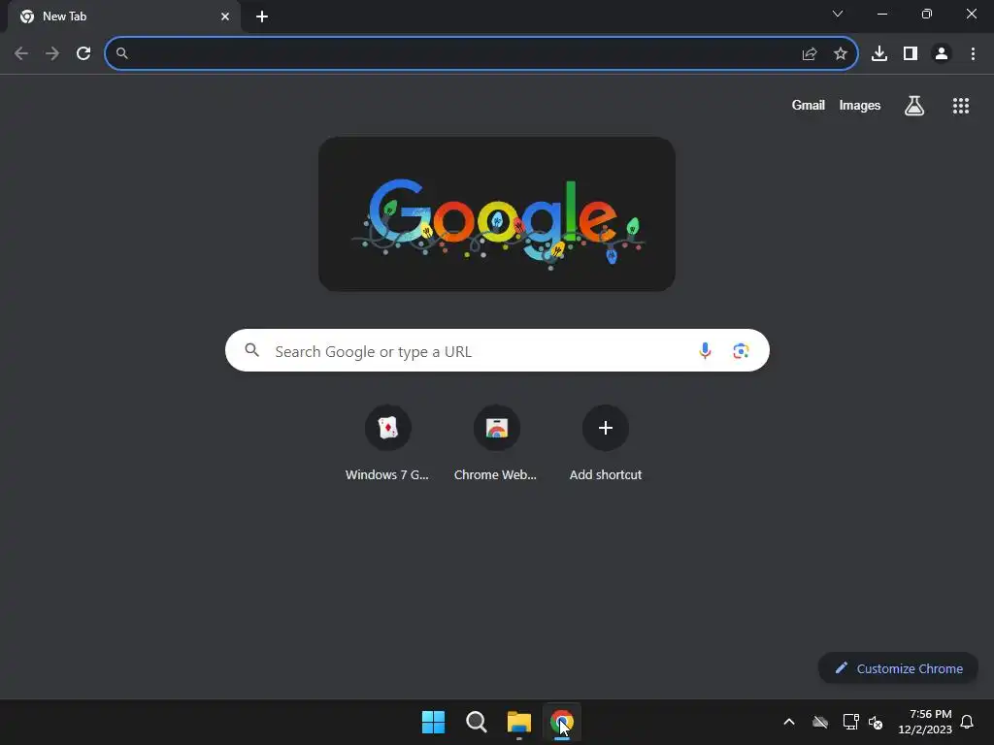Open the Images link
Image resolution: width=994 pixels, height=745 pixels.
[x=860, y=105]
